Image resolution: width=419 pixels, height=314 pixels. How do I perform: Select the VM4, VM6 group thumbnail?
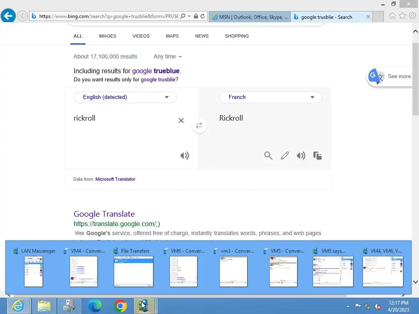tap(383, 268)
